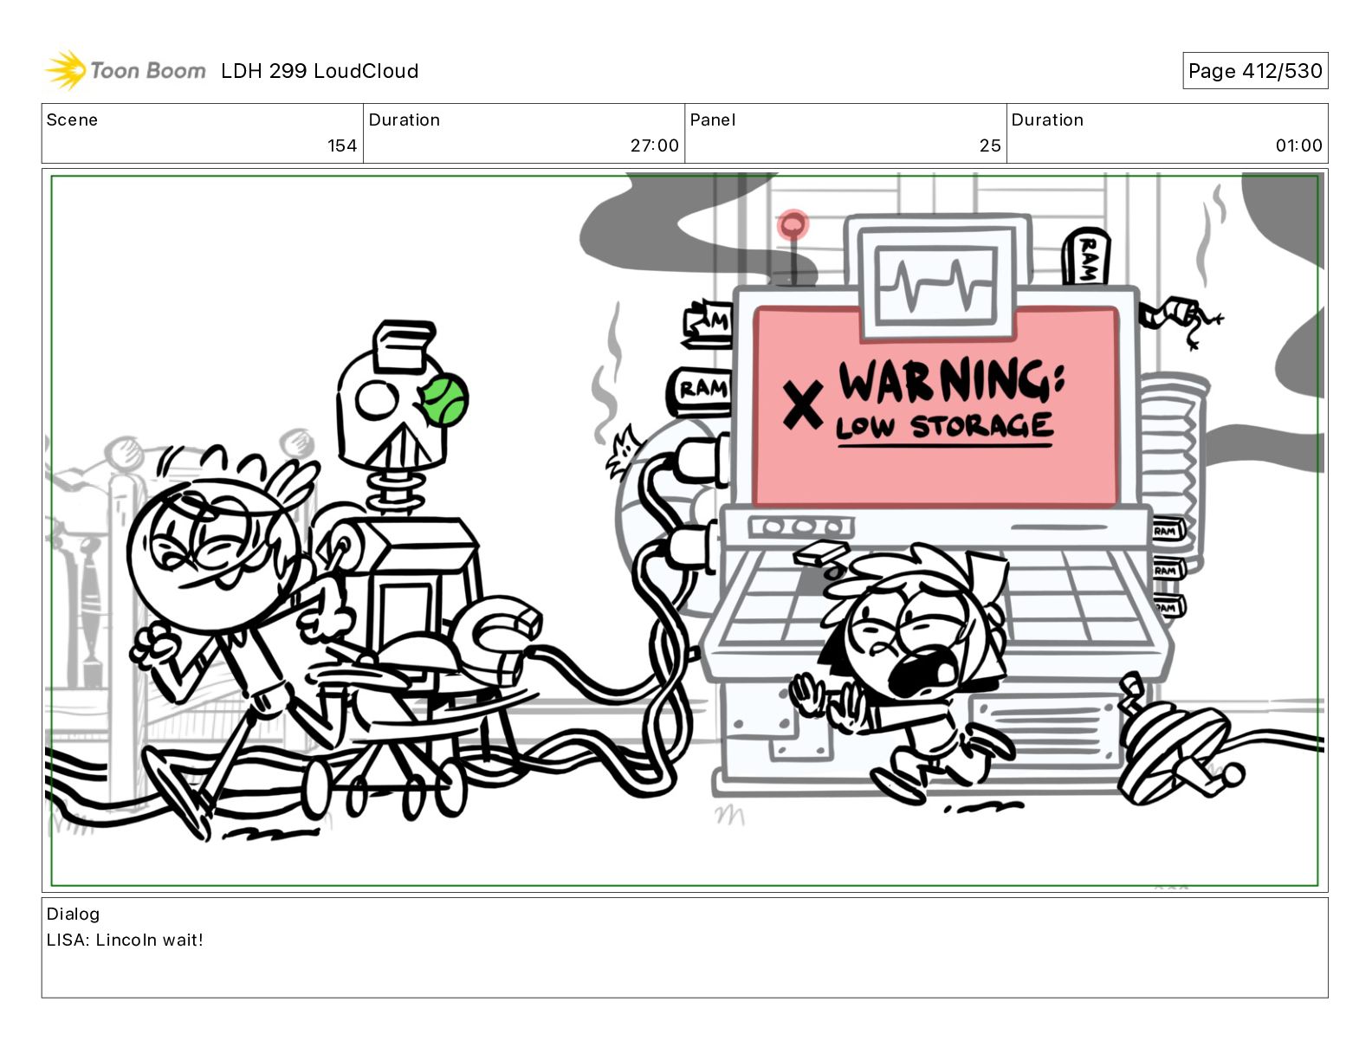Select the 'LDH 299 LoudCloud' title text
The width and height of the screenshot is (1372, 1060).
(x=320, y=71)
